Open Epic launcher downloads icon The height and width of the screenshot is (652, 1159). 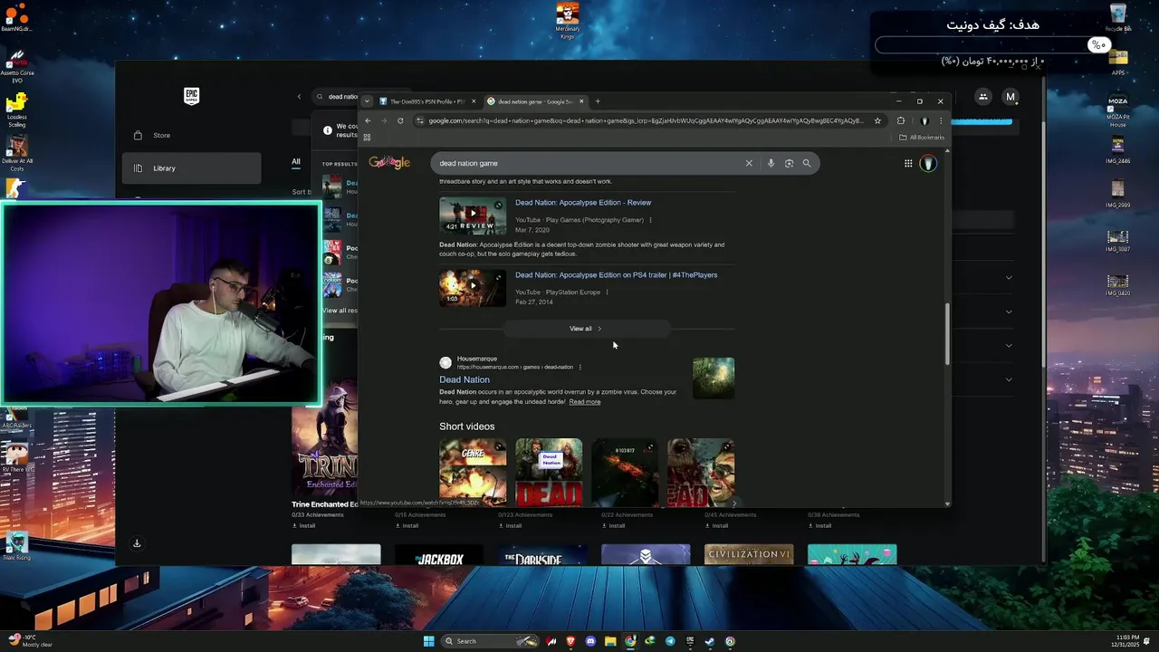point(137,543)
